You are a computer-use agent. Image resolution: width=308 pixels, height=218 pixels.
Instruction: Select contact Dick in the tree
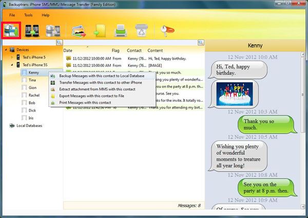point(32,111)
